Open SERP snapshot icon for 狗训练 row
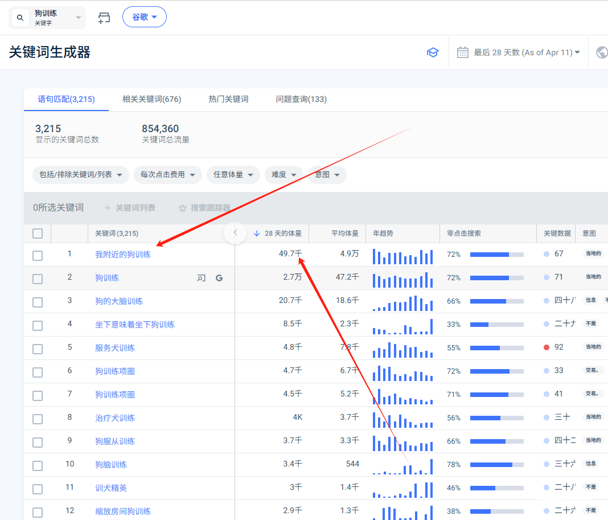 pyautogui.click(x=202, y=278)
